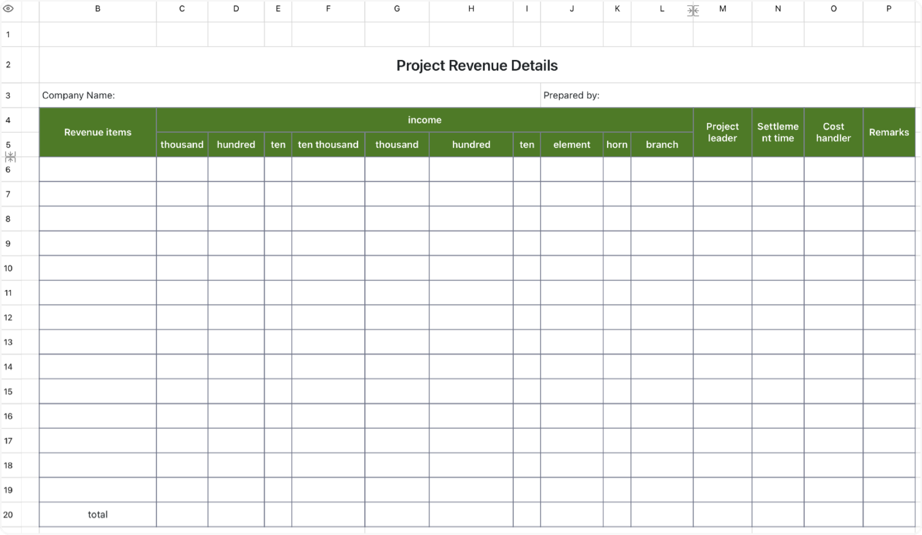Image resolution: width=922 pixels, height=535 pixels.
Task: Click the empty Remarks cell in row 12
Action: coord(889,318)
